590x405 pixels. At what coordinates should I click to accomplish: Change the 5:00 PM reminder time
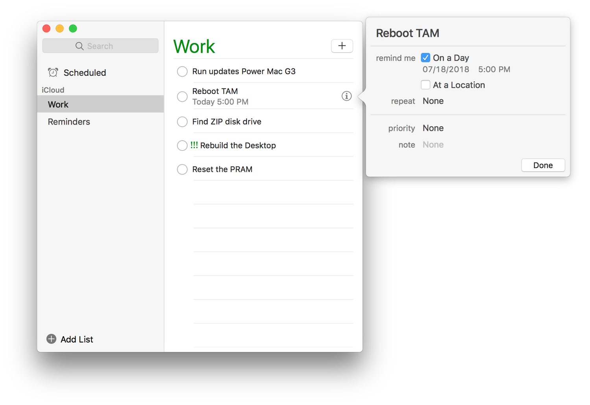(494, 70)
